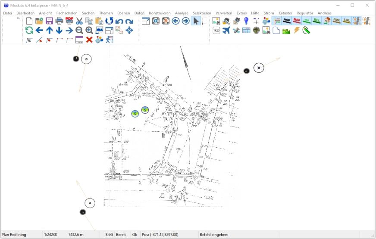Export the plan using the PDF icon
This screenshot has width=376, height=239.
(x=69, y=21)
